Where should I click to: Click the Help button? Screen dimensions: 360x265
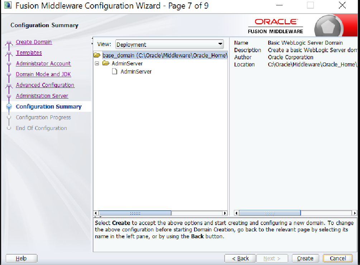21,258
